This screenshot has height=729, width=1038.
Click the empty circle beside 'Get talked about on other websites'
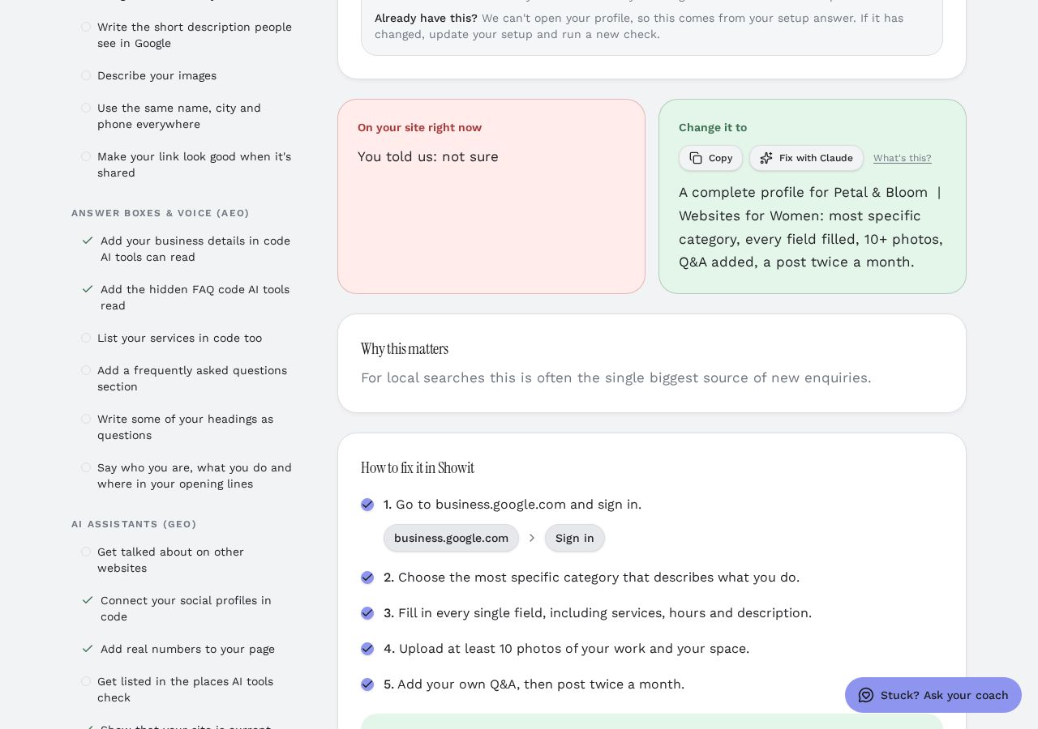click(86, 552)
